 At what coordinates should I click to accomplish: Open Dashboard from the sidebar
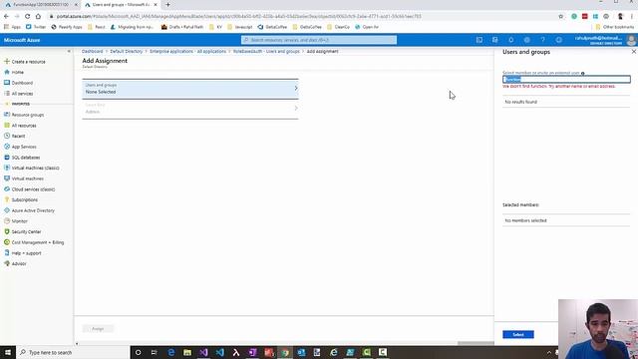click(x=18, y=83)
